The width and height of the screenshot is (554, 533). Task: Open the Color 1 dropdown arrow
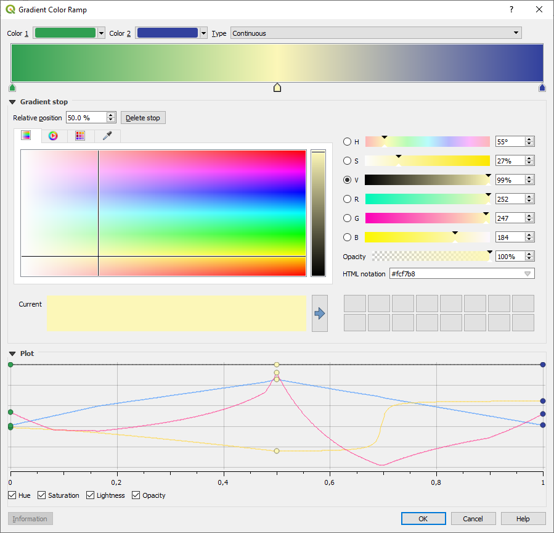(102, 33)
